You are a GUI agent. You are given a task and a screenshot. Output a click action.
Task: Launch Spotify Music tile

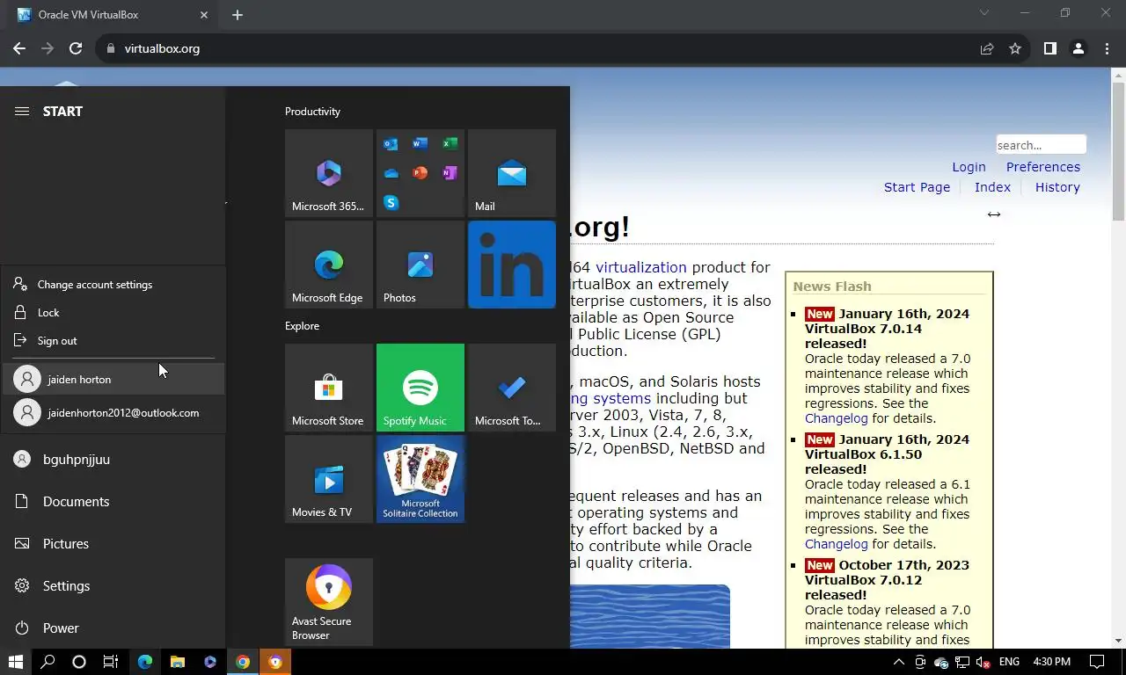[420, 388]
